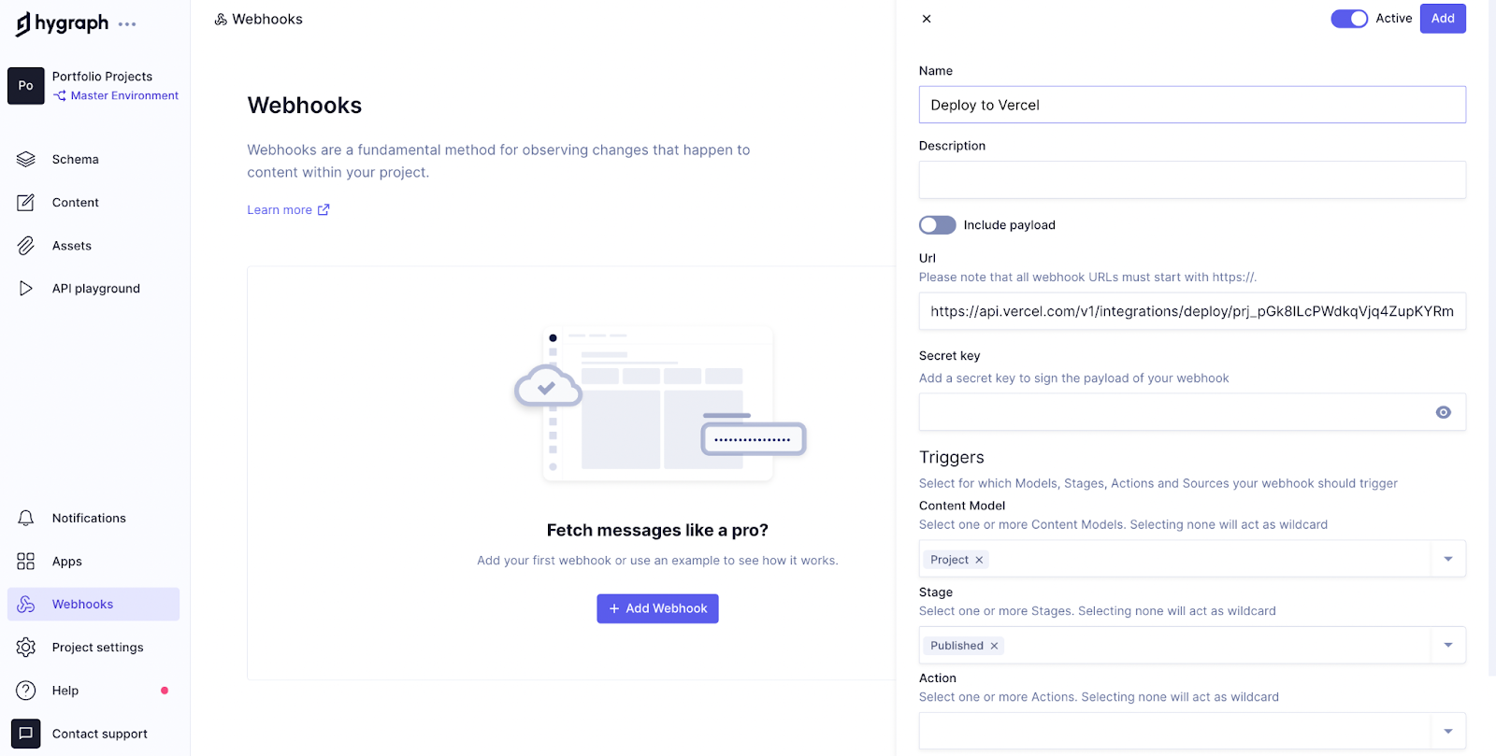Open API playground in the sidebar
Screen dimensions: 1496x756
(93, 289)
